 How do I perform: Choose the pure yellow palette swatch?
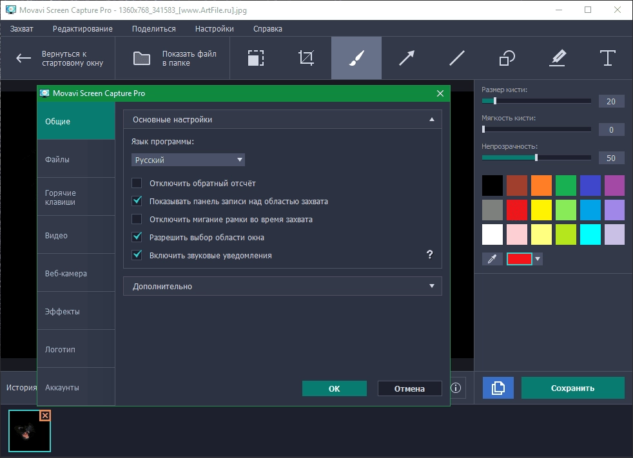click(x=541, y=210)
